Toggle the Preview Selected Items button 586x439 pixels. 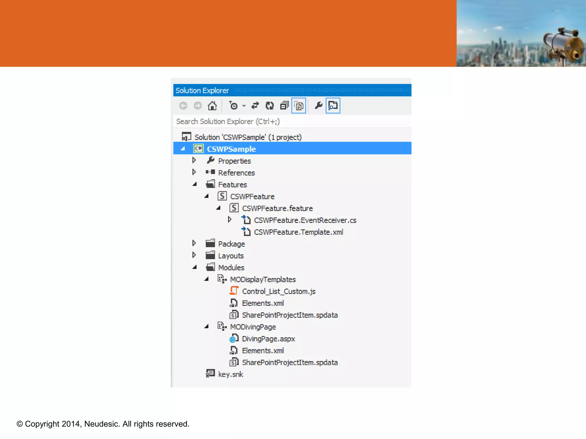(333, 106)
